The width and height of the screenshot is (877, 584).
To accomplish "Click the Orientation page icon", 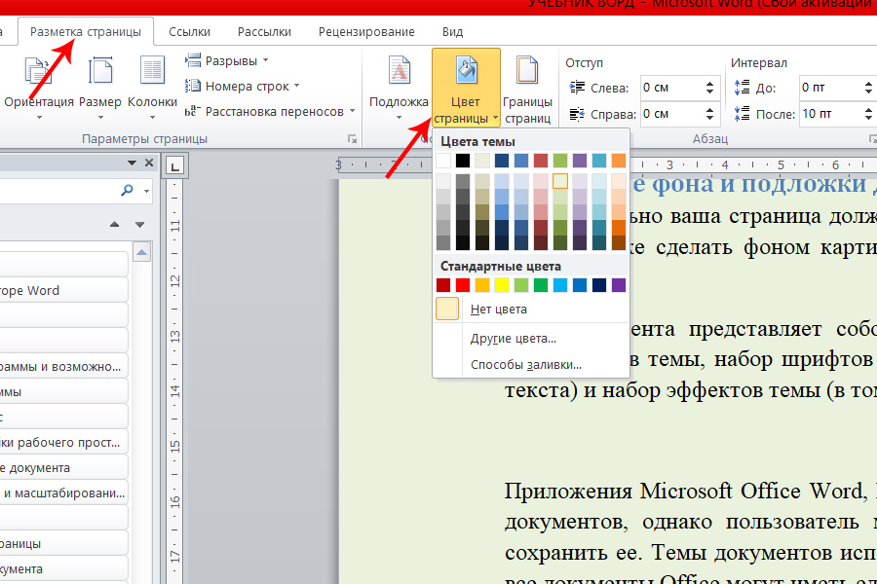I will point(38,72).
